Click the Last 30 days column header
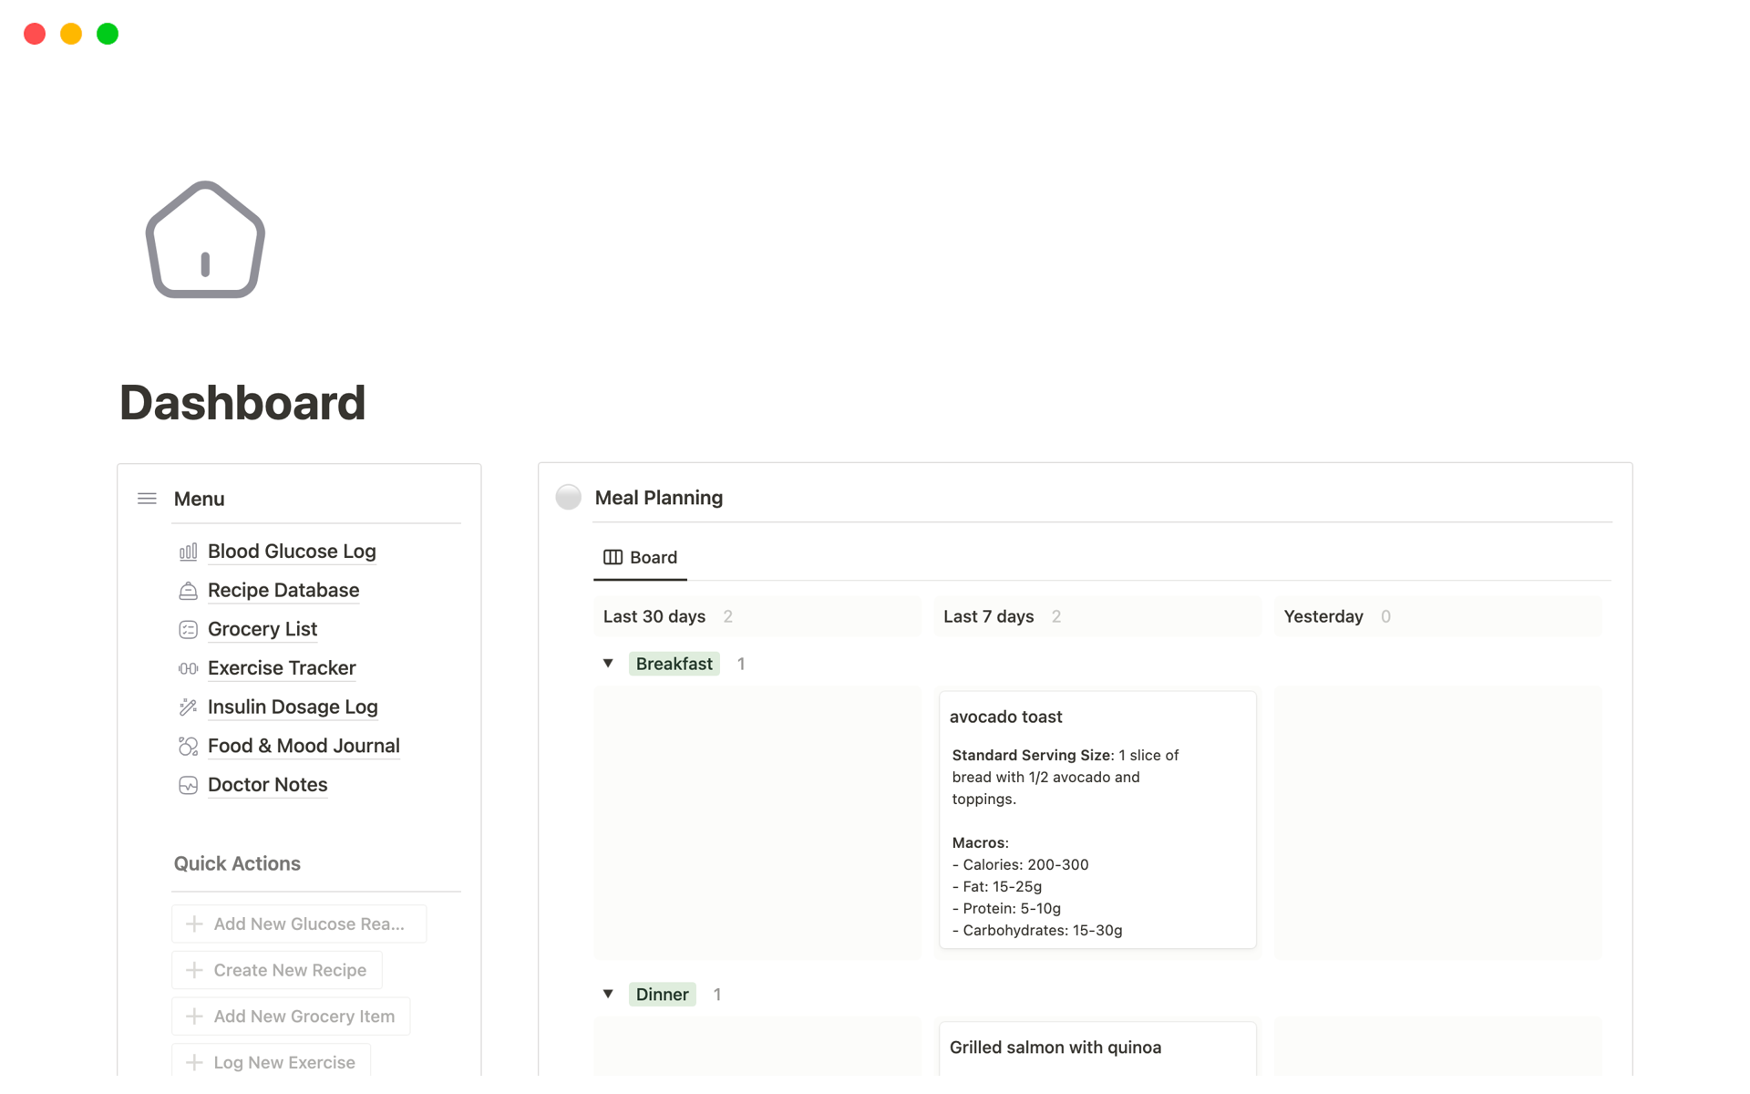Image resolution: width=1750 pixels, height=1094 pixels. pos(654,616)
